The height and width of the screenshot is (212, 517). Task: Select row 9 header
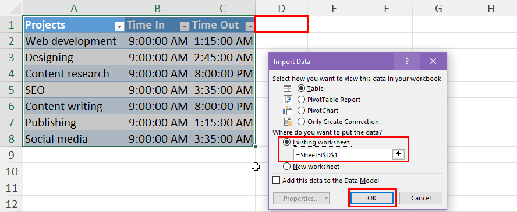(x=11, y=155)
